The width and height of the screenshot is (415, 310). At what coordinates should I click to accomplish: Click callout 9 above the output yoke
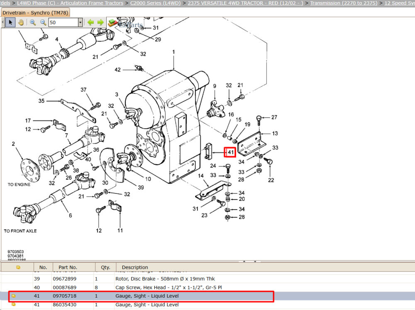(215, 86)
